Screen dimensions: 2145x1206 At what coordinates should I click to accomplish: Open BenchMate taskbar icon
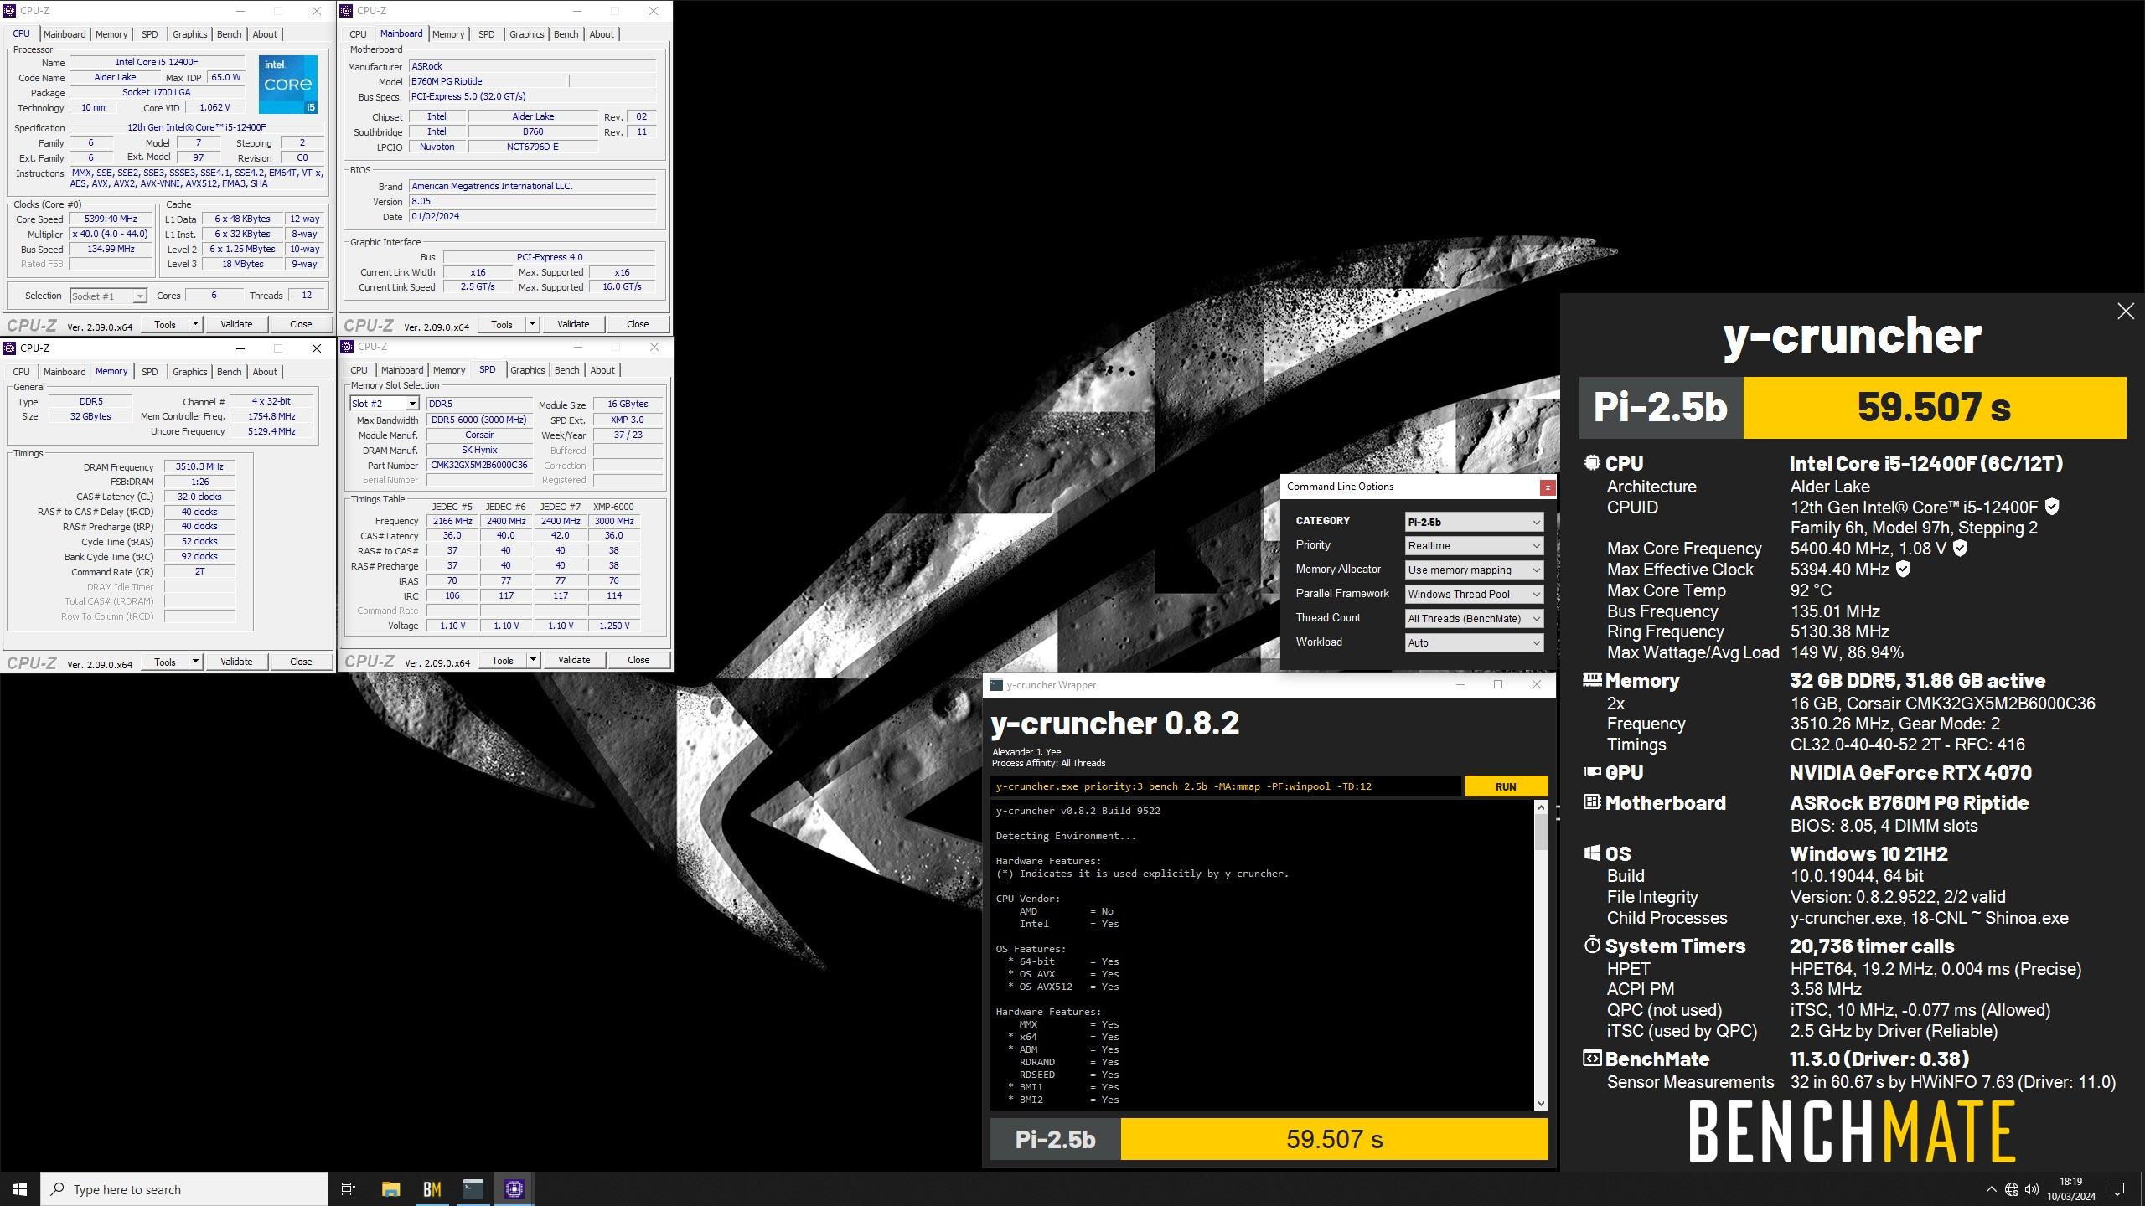[x=432, y=1189]
